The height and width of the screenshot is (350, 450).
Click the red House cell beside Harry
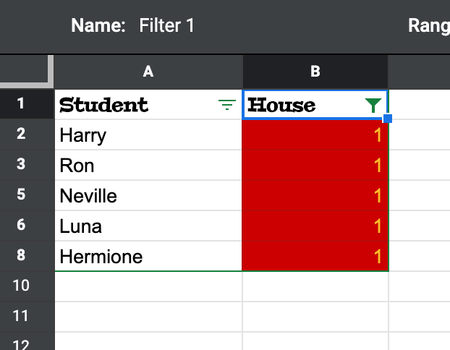315,135
